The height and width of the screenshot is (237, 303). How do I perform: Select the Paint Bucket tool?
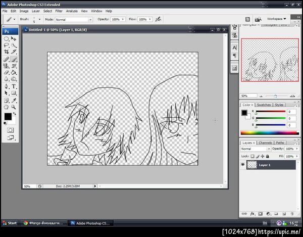pos(14,72)
